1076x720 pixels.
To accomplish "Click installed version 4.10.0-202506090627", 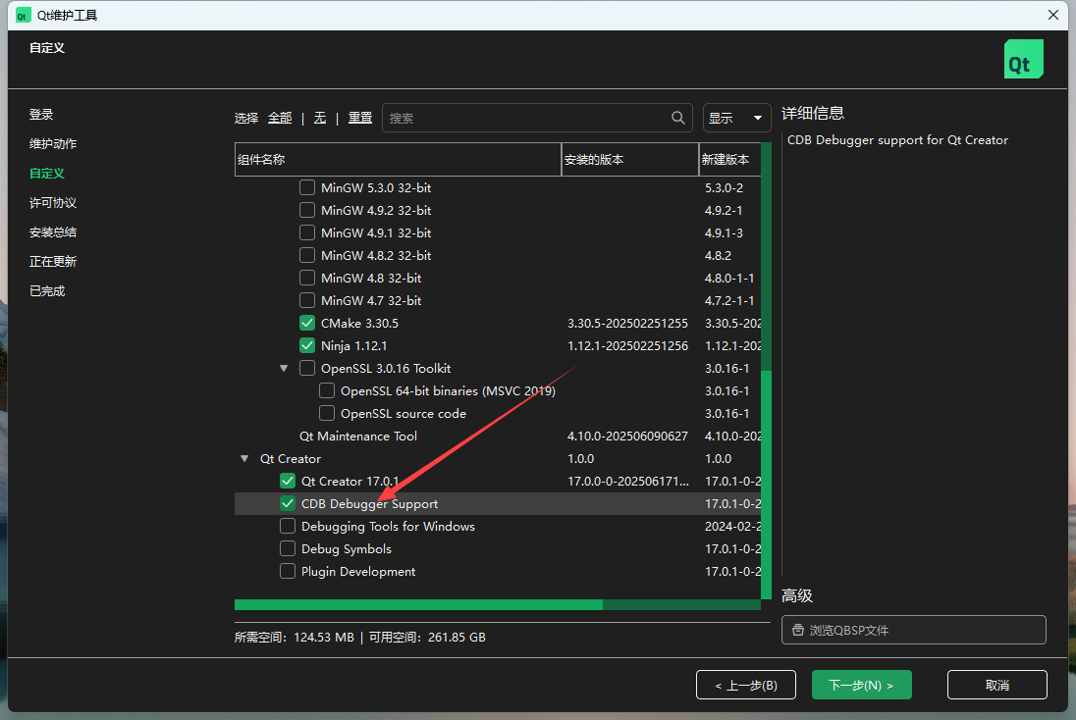I will point(627,436).
